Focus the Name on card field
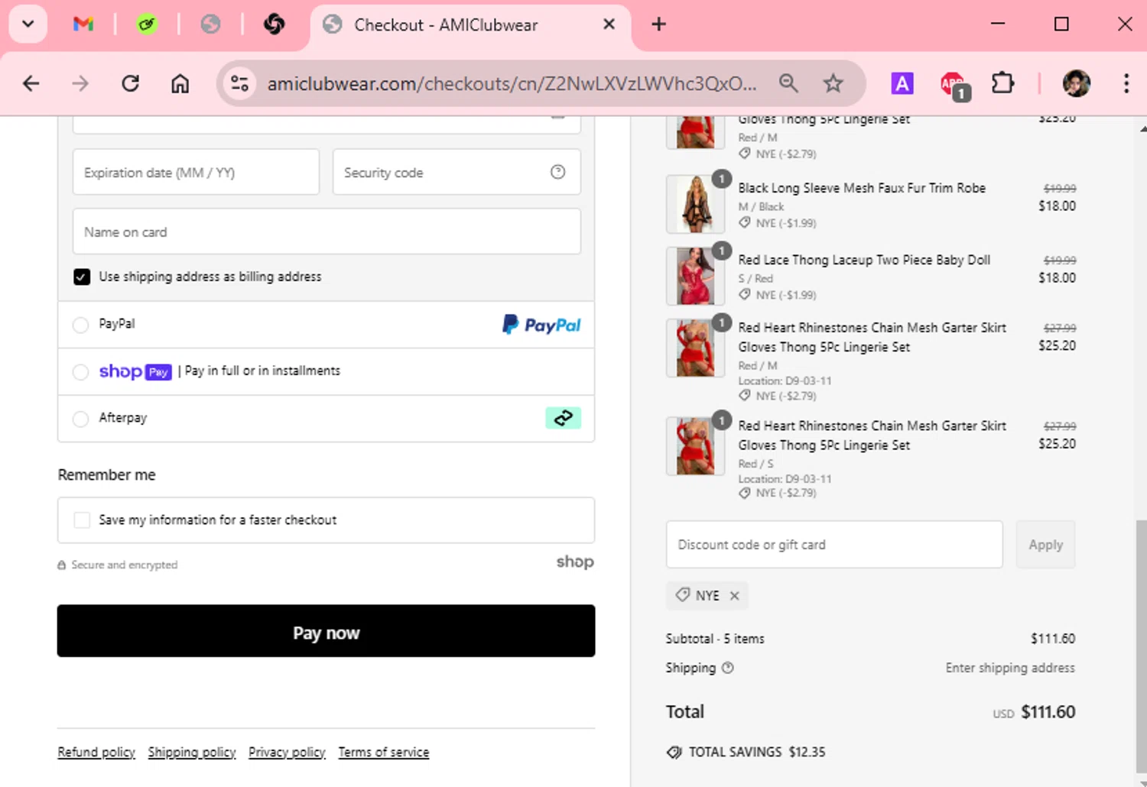 click(x=327, y=232)
